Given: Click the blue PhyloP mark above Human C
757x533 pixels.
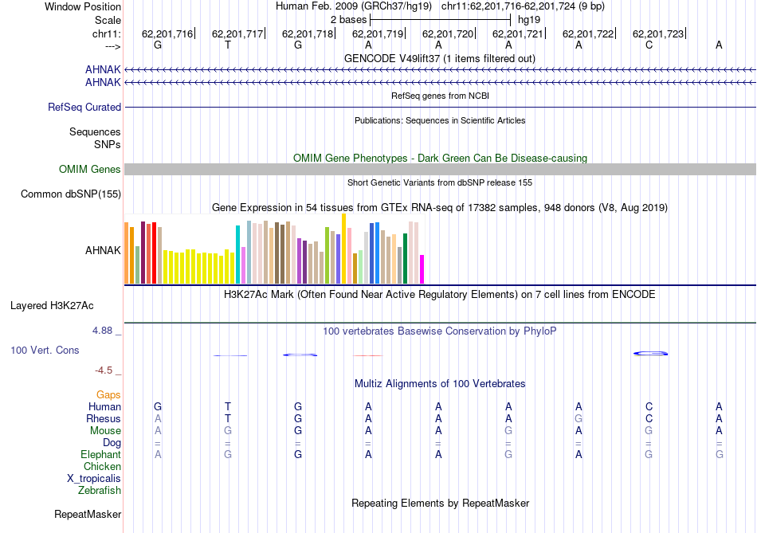Looking at the screenshot, I should [x=651, y=354].
